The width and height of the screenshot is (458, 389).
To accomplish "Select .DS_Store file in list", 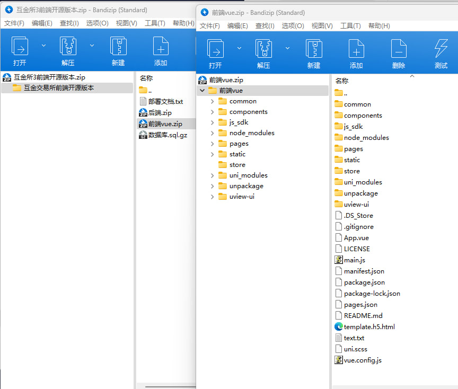I will [x=354, y=216].
